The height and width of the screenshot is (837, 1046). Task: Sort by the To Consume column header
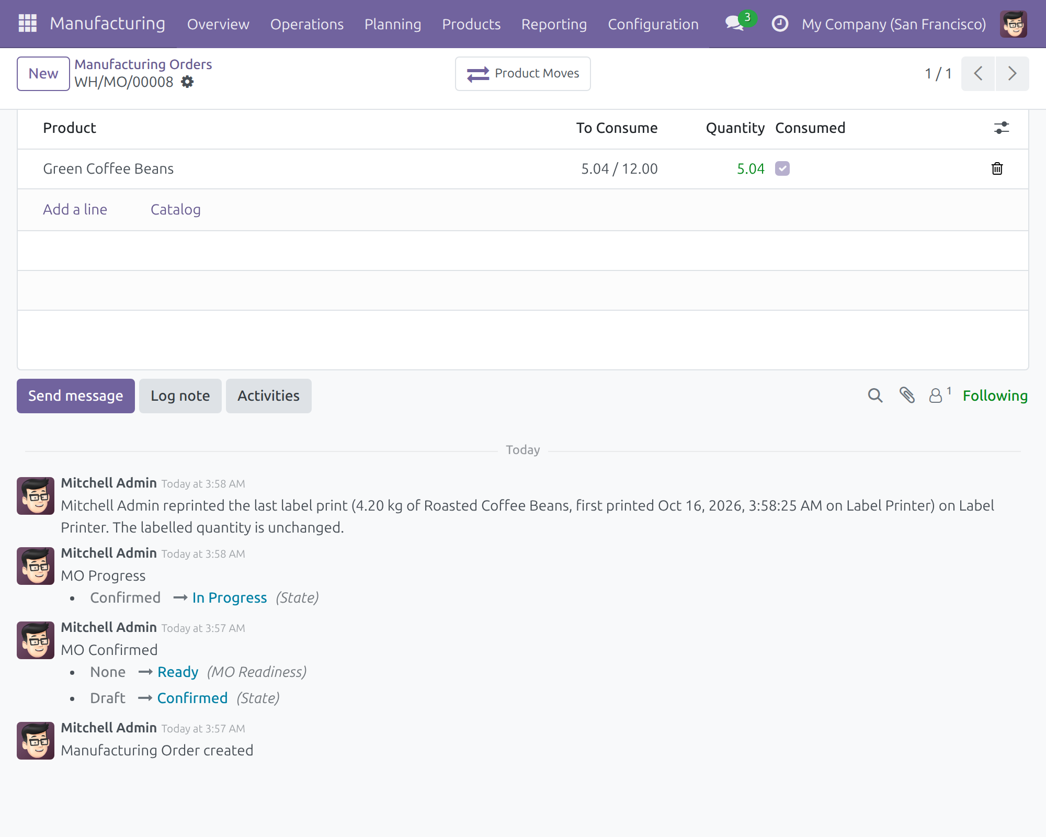coord(617,128)
